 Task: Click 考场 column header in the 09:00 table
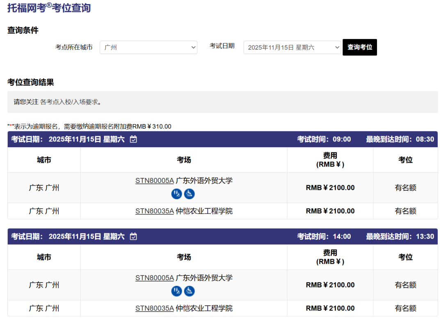184,160
